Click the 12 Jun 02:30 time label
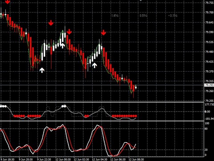The width and height of the screenshot is (214, 161). 81,160
